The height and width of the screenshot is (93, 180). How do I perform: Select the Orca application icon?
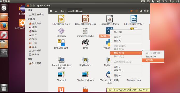[85, 43]
